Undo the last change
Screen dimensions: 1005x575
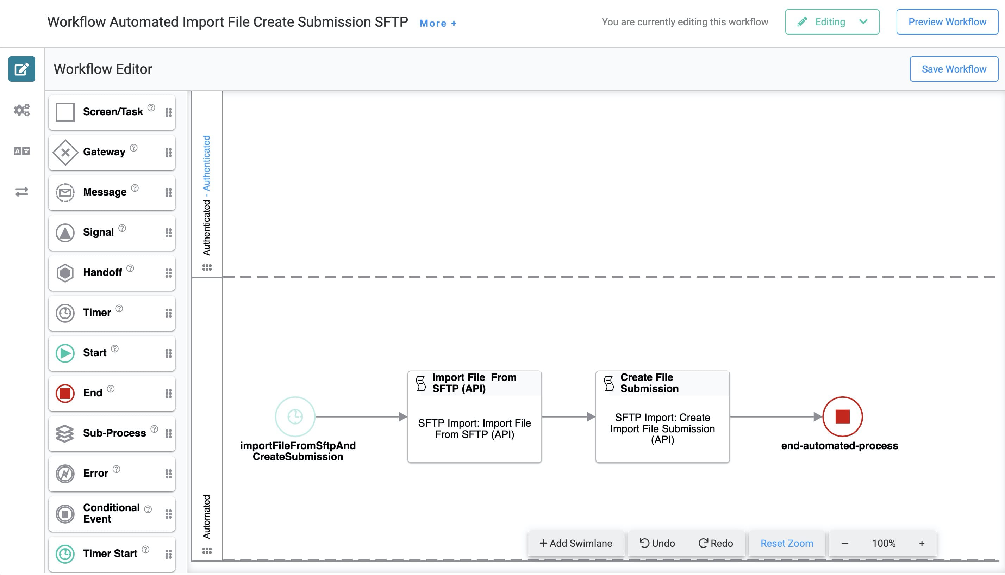coord(657,543)
